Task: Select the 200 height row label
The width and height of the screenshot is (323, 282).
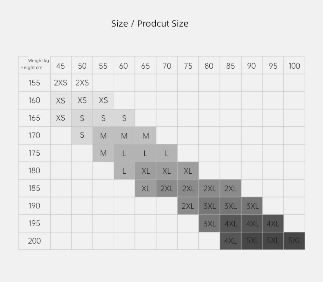Action: (x=34, y=241)
